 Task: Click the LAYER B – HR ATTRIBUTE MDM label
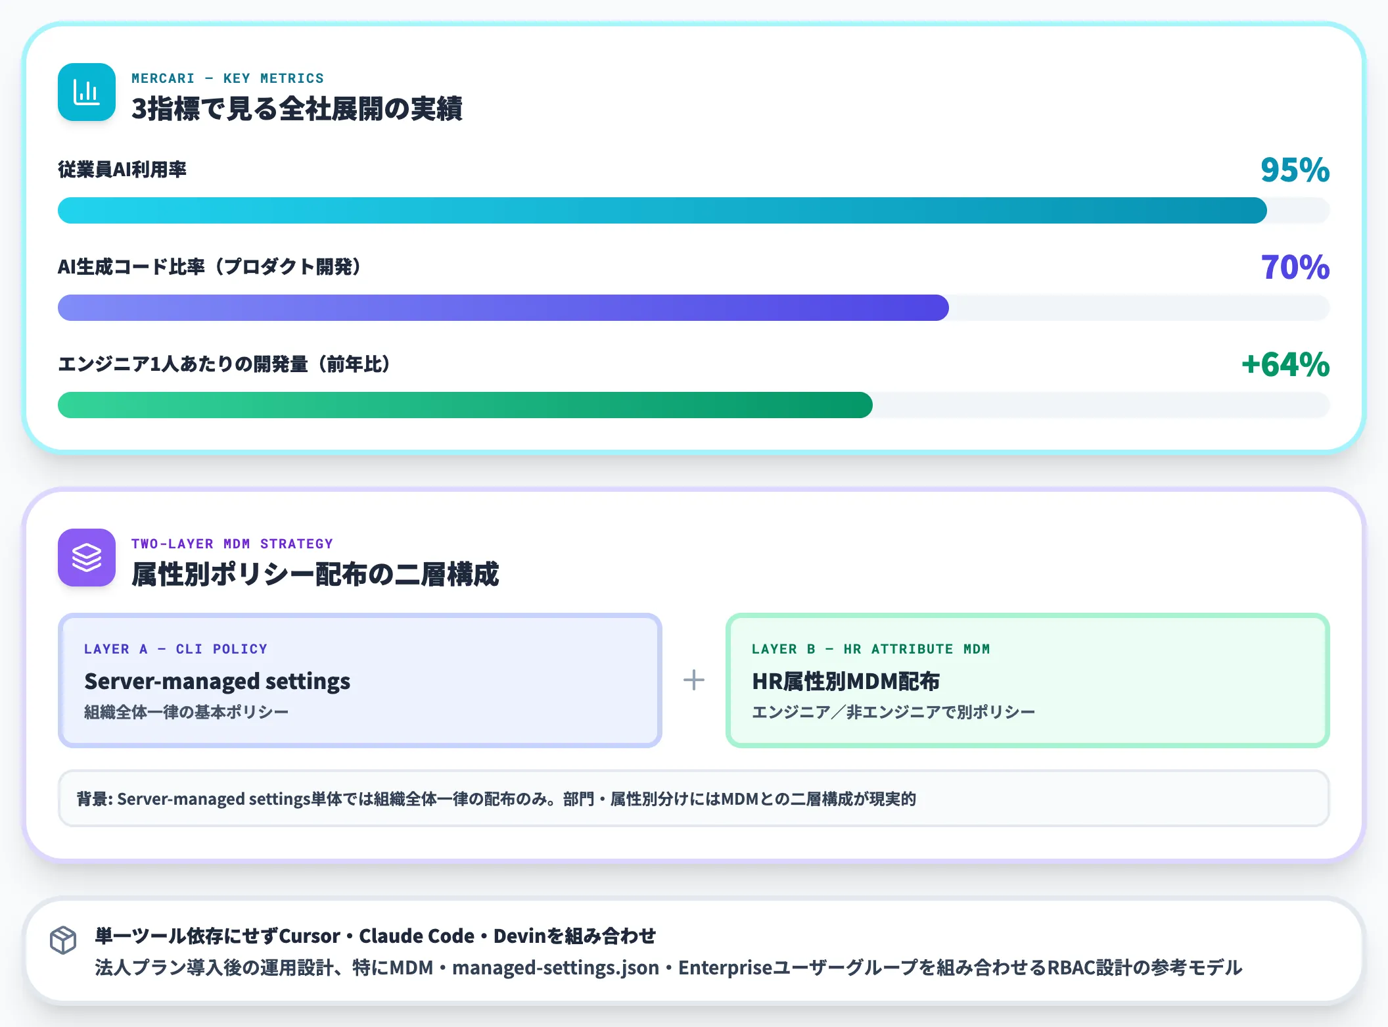coord(871,649)
